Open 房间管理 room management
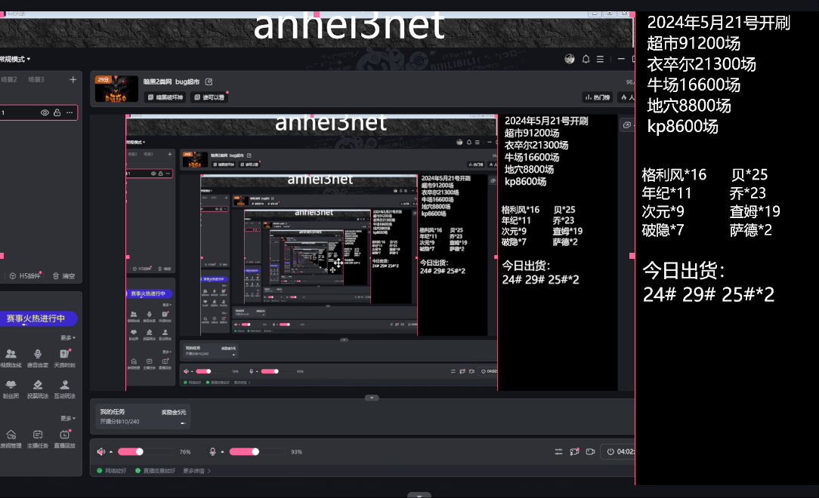This screenshot has height=498, width=819. [11, 438]
